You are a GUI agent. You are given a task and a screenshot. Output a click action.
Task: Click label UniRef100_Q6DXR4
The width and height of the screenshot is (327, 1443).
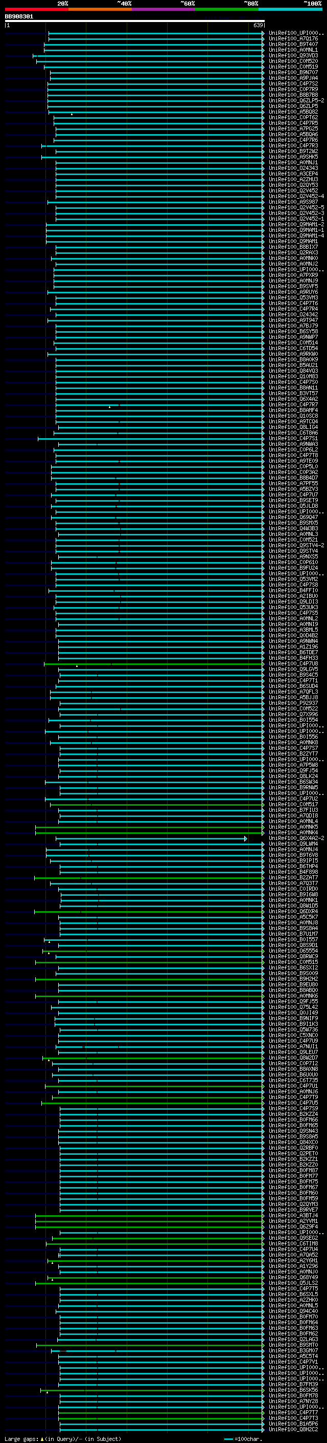coord(293,911)
